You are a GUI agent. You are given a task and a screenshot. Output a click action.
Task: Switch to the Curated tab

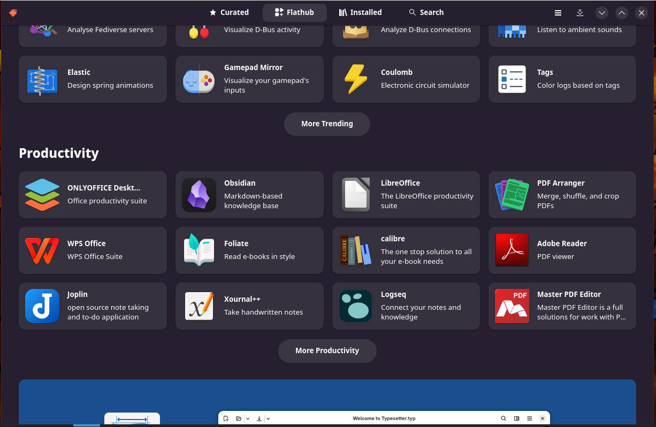[229, 12]
